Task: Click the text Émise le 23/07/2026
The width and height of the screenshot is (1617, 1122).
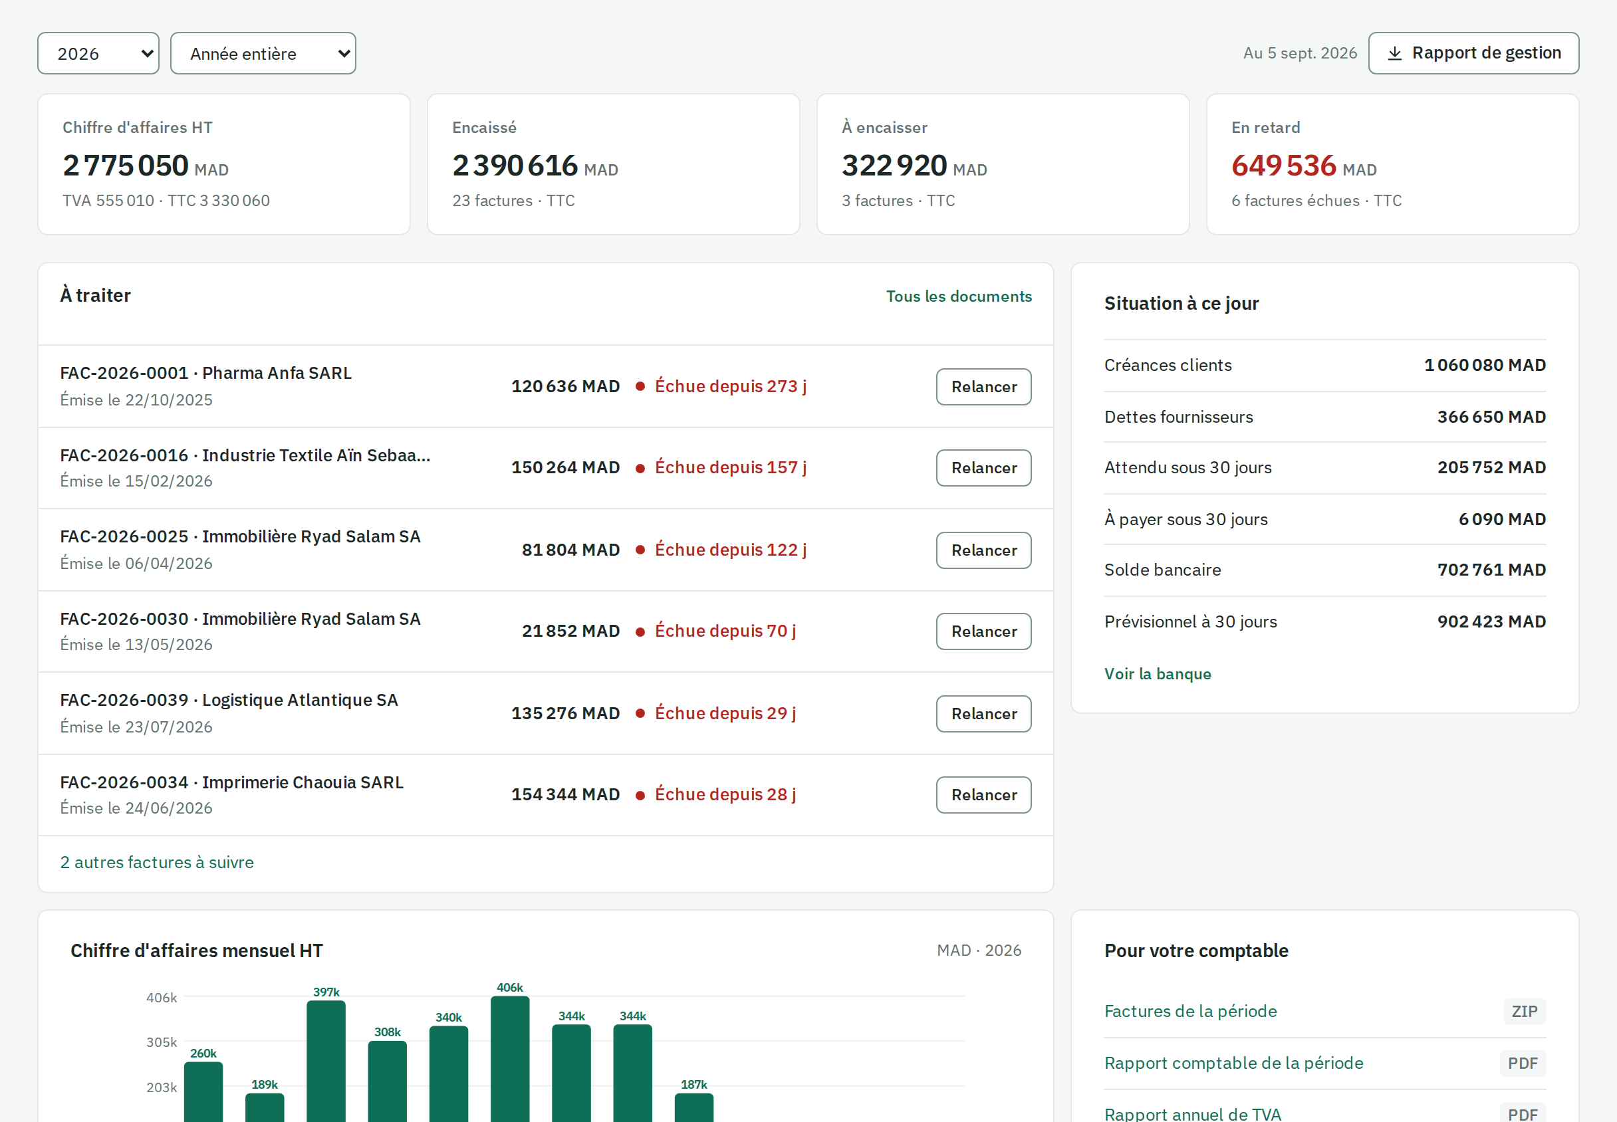Action: click(136, 728)
